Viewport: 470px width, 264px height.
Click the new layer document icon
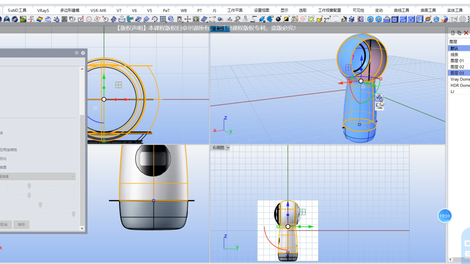pos(453,33)
